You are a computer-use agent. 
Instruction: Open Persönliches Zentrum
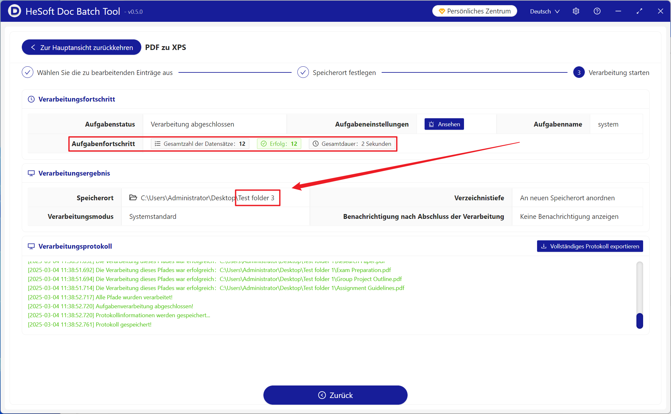475,11
